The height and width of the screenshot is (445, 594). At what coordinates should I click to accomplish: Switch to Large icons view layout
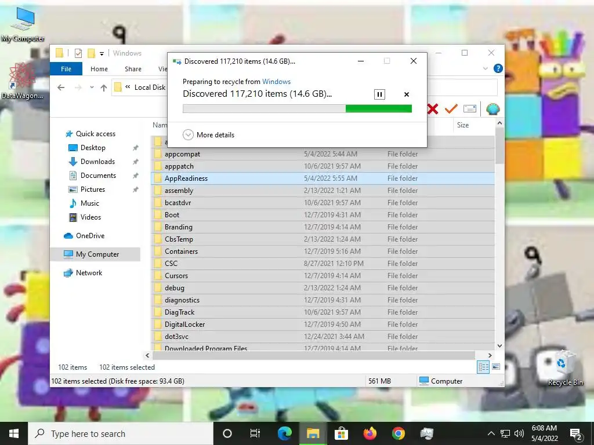496,367
